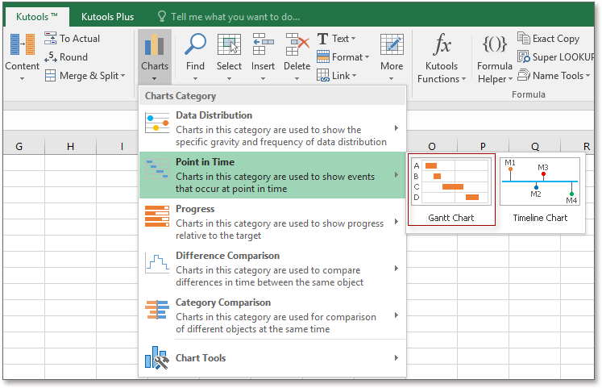Open the Data Distribution chart category
Screen dimensions: 602x388
click(272, 128)
